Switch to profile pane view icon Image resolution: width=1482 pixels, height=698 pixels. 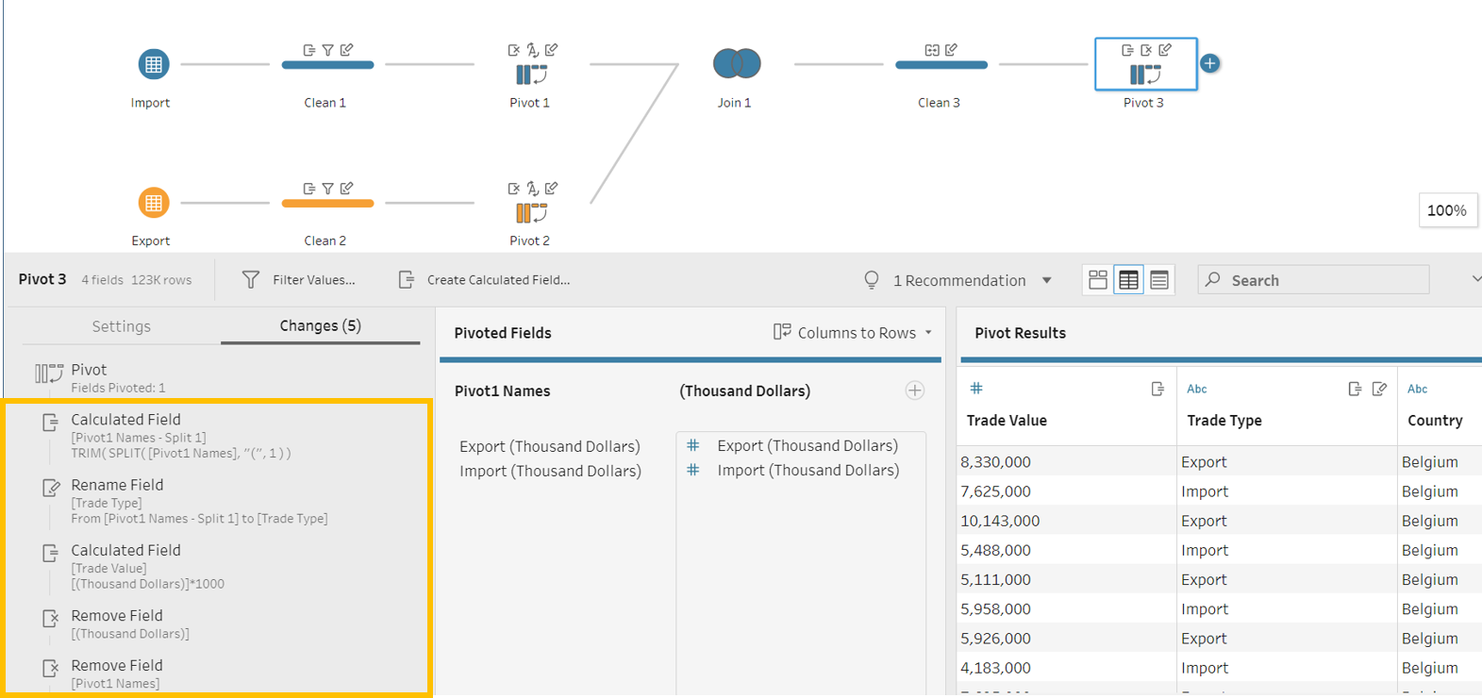[1098, 280]
